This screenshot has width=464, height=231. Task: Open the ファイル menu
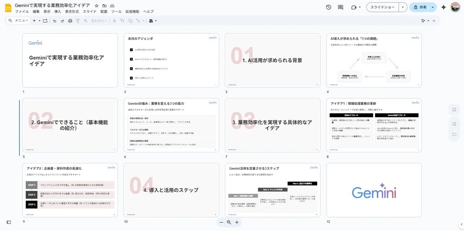22,12
